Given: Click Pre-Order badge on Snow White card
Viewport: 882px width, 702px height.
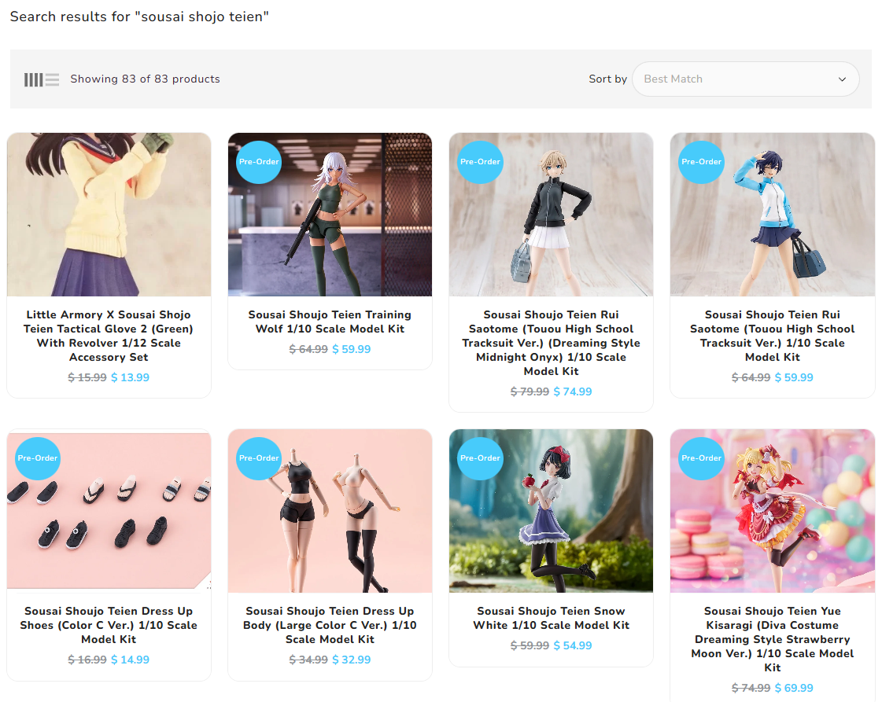Looking at the screenshot, I should tap(480, 458).
